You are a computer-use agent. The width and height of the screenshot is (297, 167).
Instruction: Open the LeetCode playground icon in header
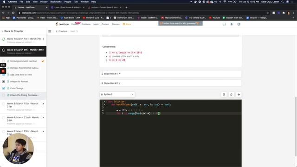tap(224, 24)
